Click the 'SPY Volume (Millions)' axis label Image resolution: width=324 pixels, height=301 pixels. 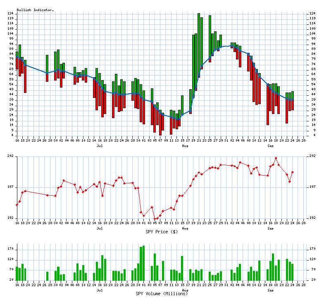pyautogui.click(x=162, y=293)
